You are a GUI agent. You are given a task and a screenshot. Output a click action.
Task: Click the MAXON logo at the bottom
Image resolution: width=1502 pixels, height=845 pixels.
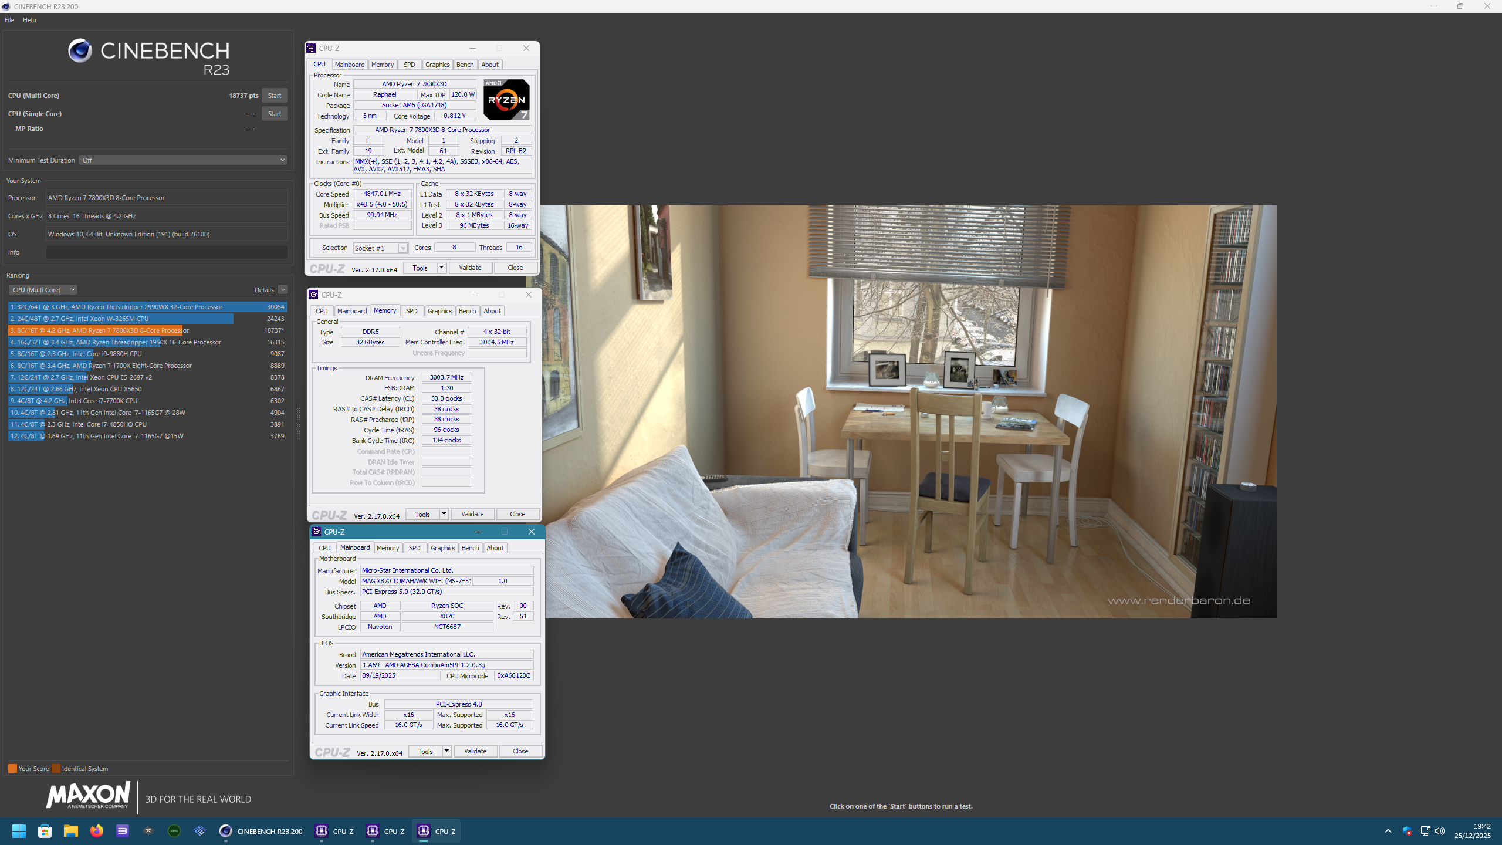pos(88,796)
